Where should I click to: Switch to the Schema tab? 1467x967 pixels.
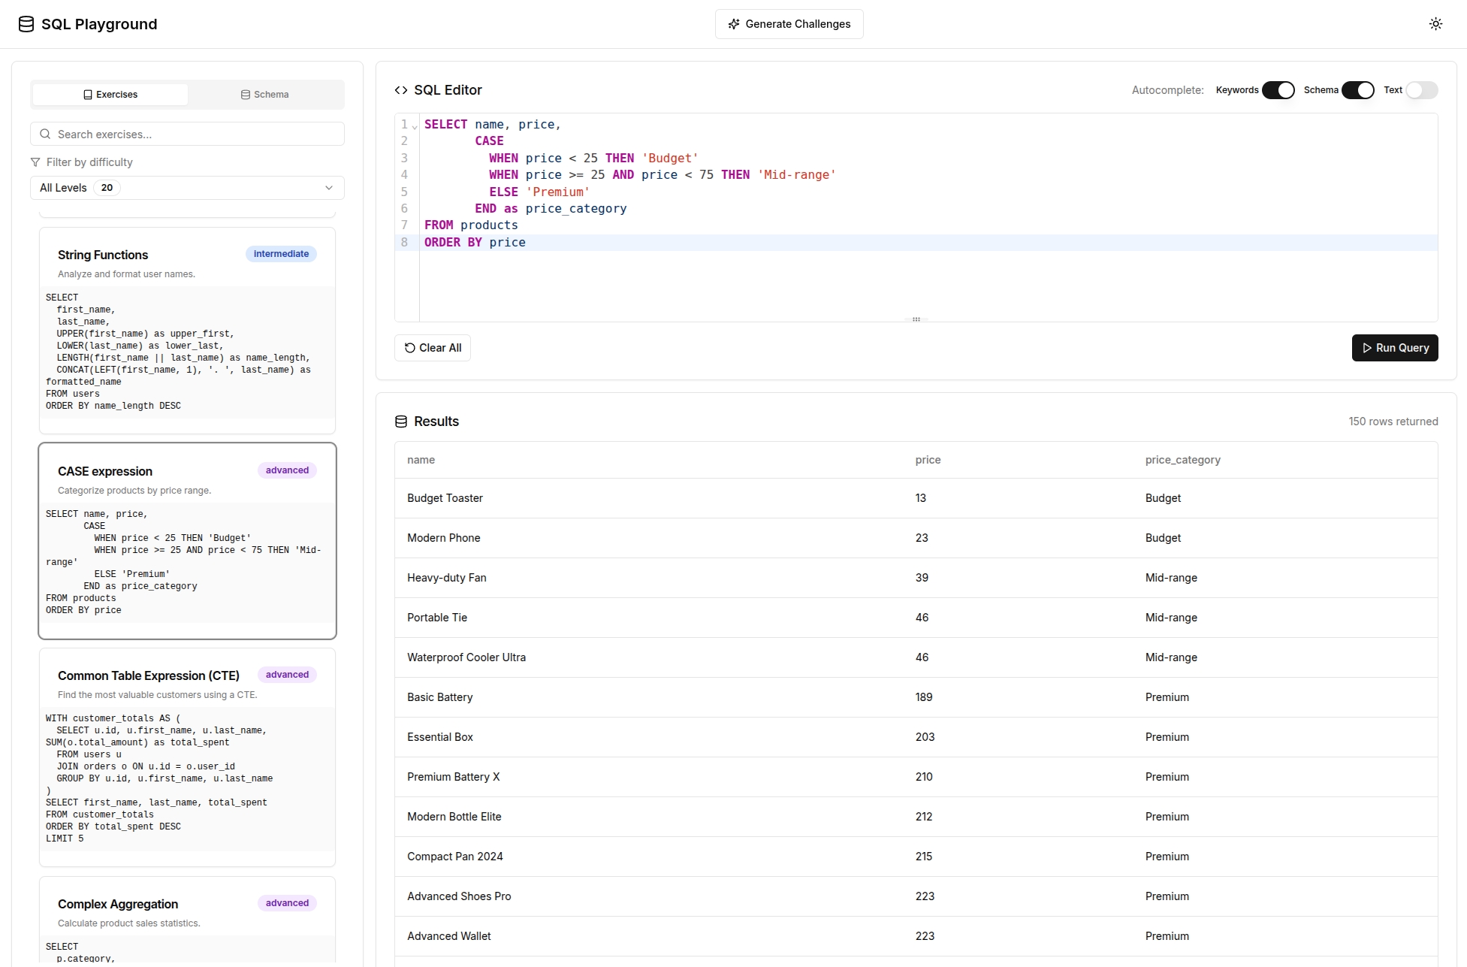click(x=264, y=95)
